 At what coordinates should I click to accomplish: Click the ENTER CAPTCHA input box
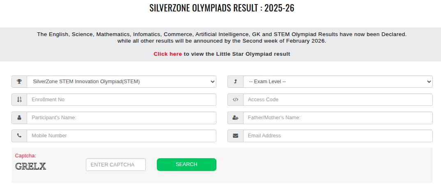[116, 164]
